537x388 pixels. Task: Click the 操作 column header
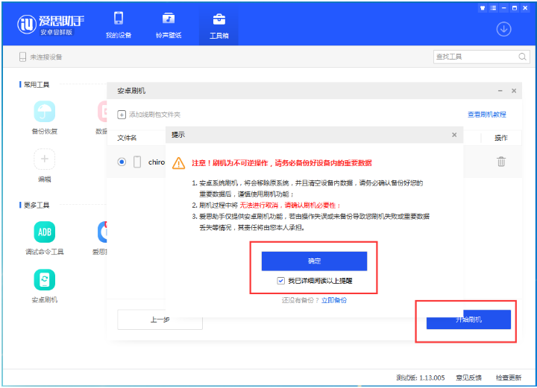click(x=501, y=138)
